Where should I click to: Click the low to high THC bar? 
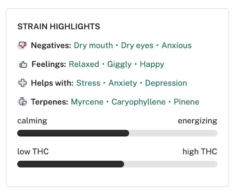(x=117, y=164)
